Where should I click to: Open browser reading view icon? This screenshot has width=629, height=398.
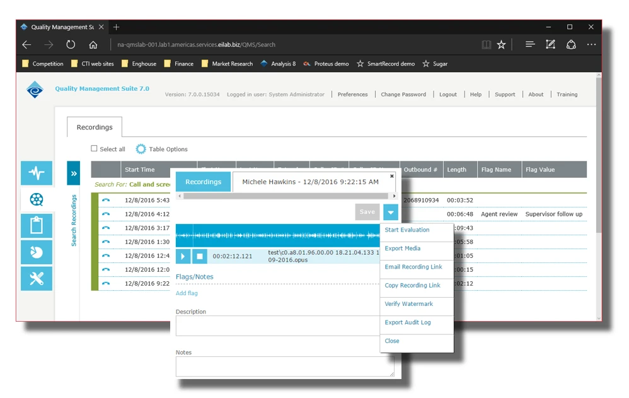point(486,45)
